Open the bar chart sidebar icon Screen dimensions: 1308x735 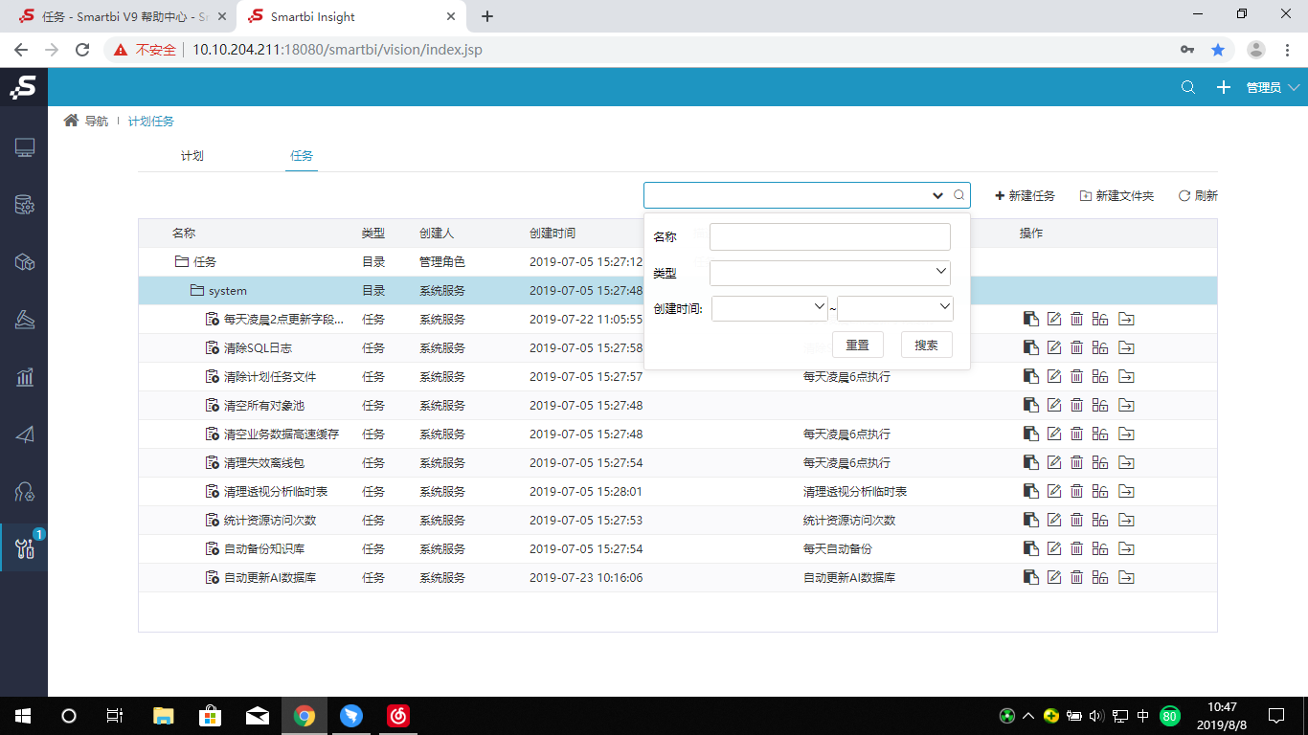click(25, 377)
